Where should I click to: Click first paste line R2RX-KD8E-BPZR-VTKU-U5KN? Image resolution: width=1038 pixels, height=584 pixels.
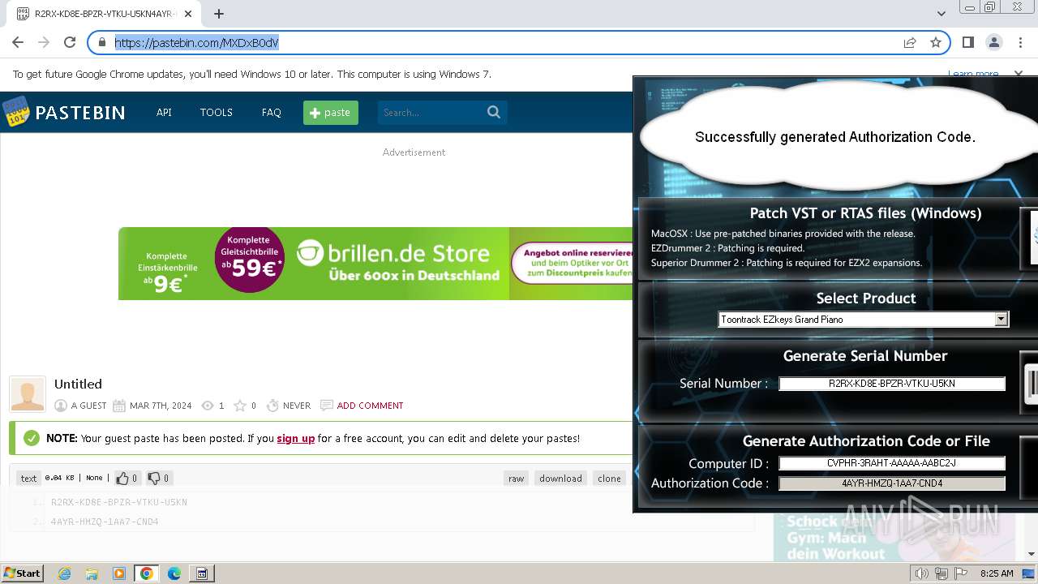click(119, 502)
